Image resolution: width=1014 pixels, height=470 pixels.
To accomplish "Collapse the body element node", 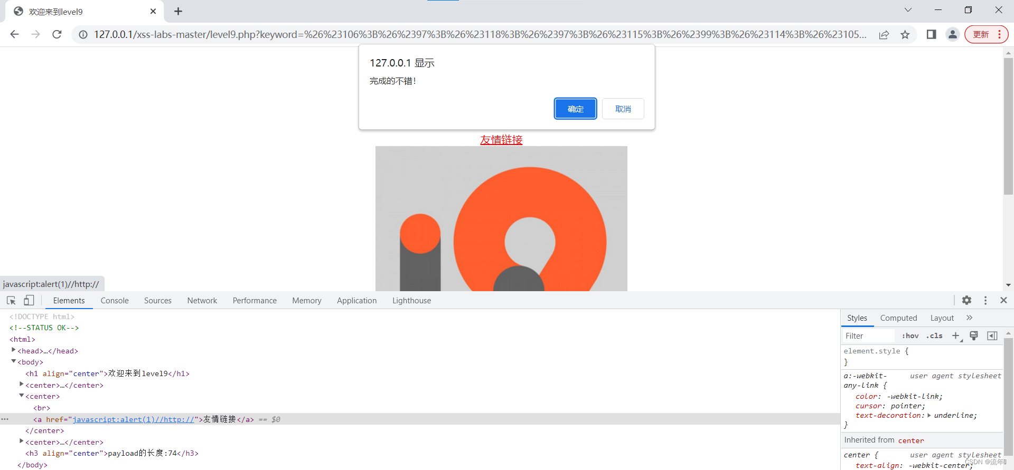I will click(13, 361).
